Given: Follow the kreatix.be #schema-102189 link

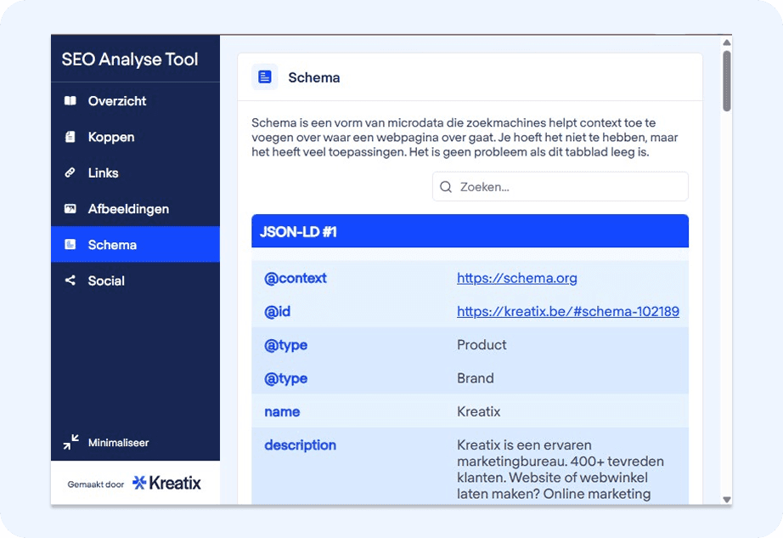Looking at the screenshot, I should coord(567,312).
